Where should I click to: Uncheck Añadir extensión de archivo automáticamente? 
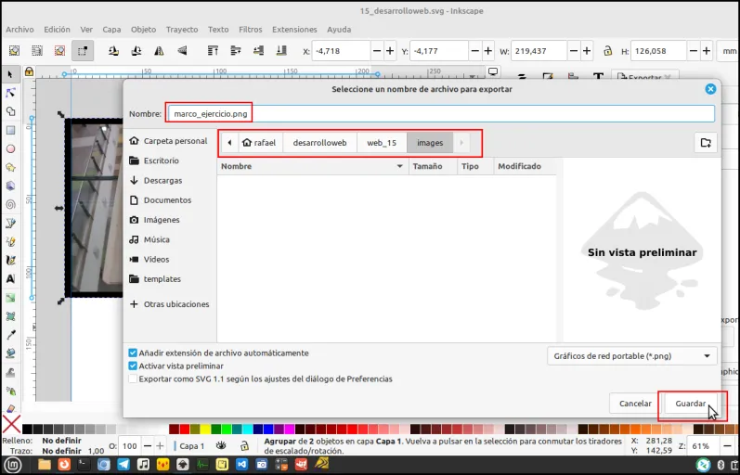[133, 353]
